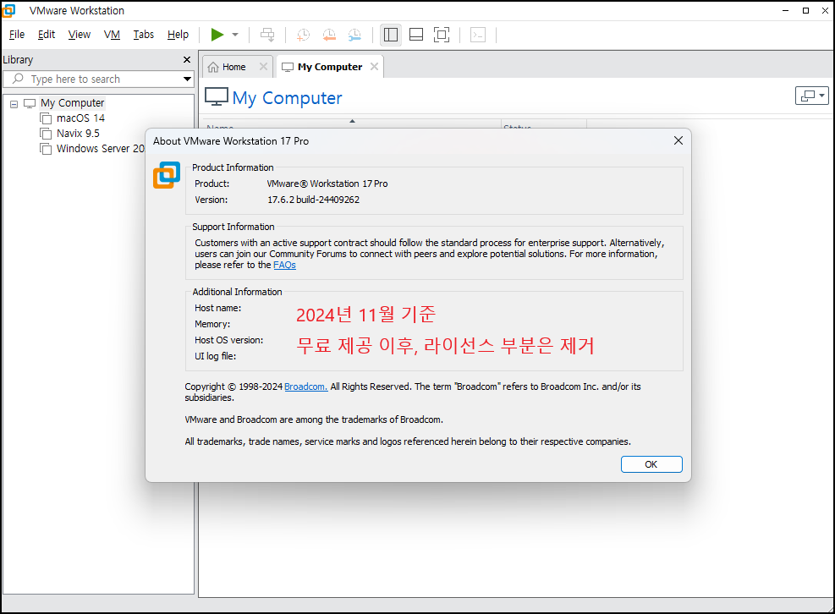Open the VM menu
Viewport: 835px width, 614px height.
click(x=112, y=35)
